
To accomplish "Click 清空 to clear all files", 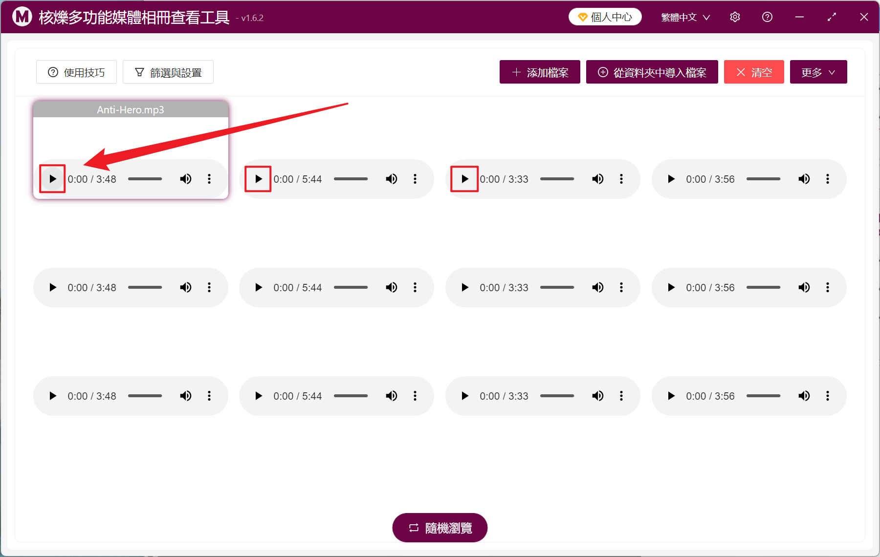I will coord(753,72).
